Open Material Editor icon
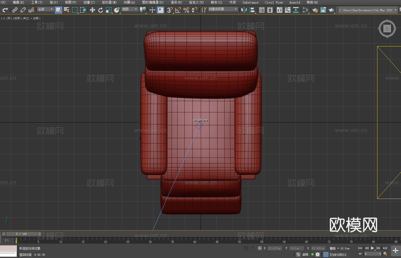This screenshot has width=401, height=258. pos(305,10)
